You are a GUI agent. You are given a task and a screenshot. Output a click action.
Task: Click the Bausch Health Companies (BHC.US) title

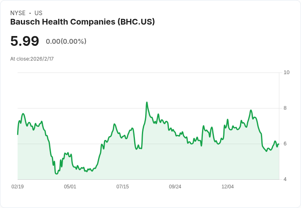click(x=82, y=22)
